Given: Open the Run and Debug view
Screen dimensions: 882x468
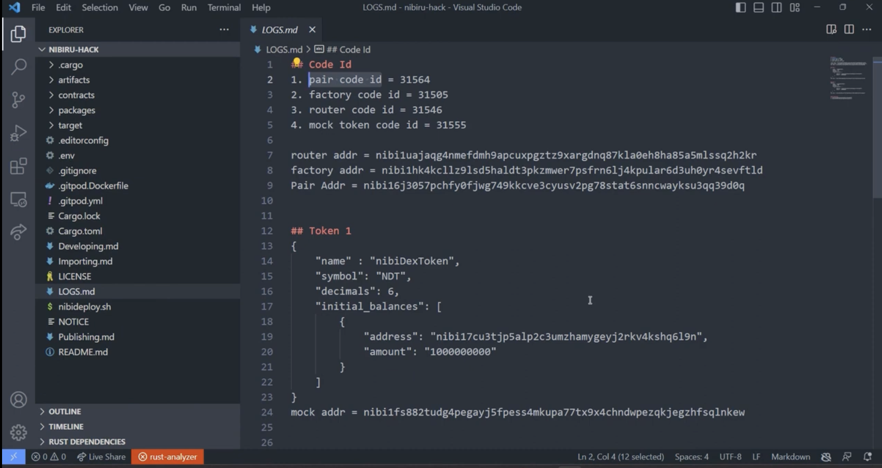Looking at the screenshot, I should pos(19,133).
